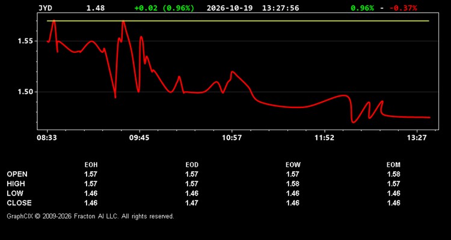Click the 10:57 time axis label
This screenshot has height=240, width=451.
click(232, 138)
